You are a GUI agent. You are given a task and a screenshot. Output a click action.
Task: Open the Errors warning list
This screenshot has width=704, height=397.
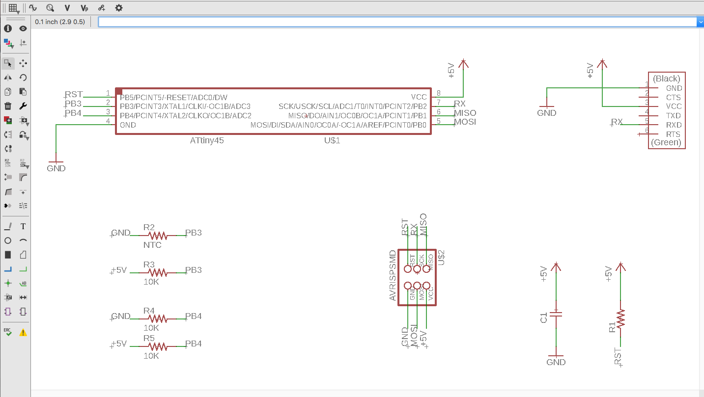click(x=23, y=332)
